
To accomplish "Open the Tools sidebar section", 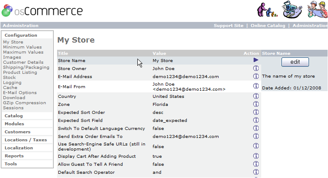I will click(11, 164).
